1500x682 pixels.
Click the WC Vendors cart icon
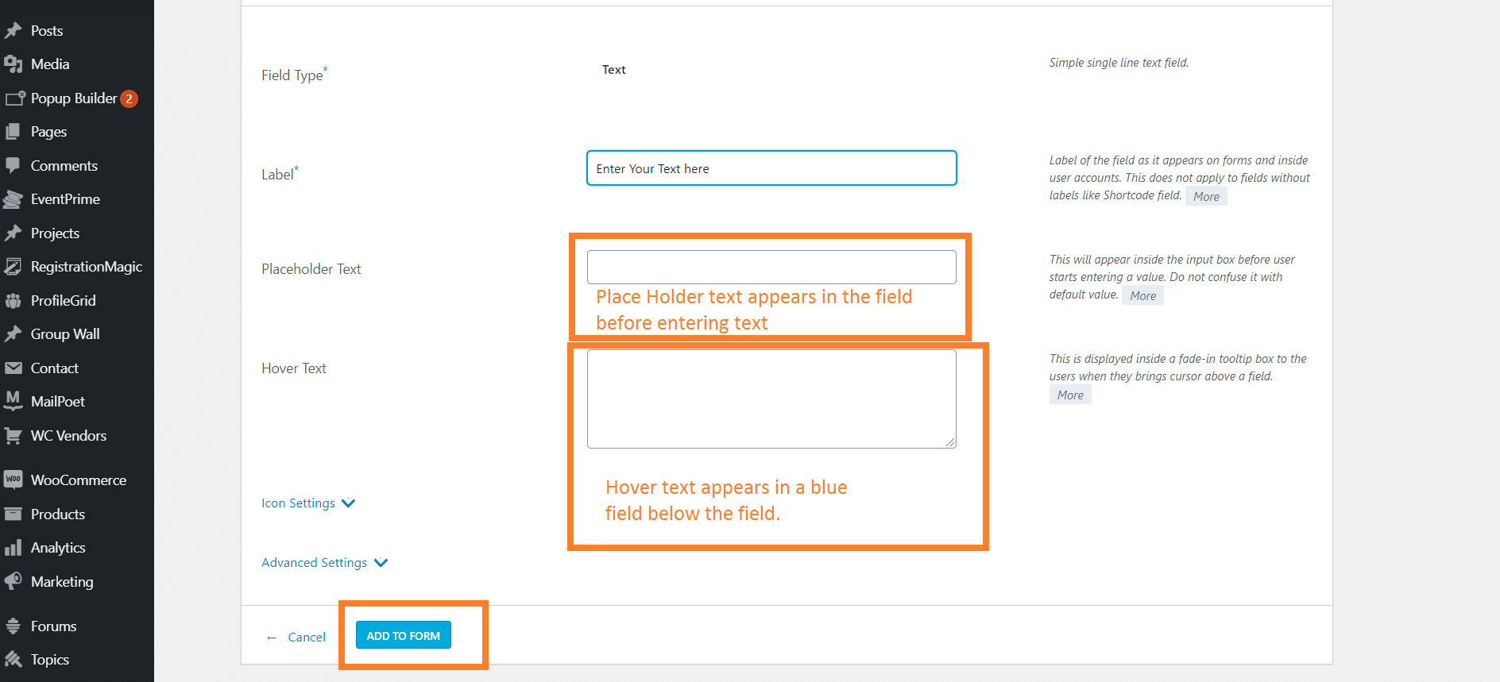click(x=13, y=436)
